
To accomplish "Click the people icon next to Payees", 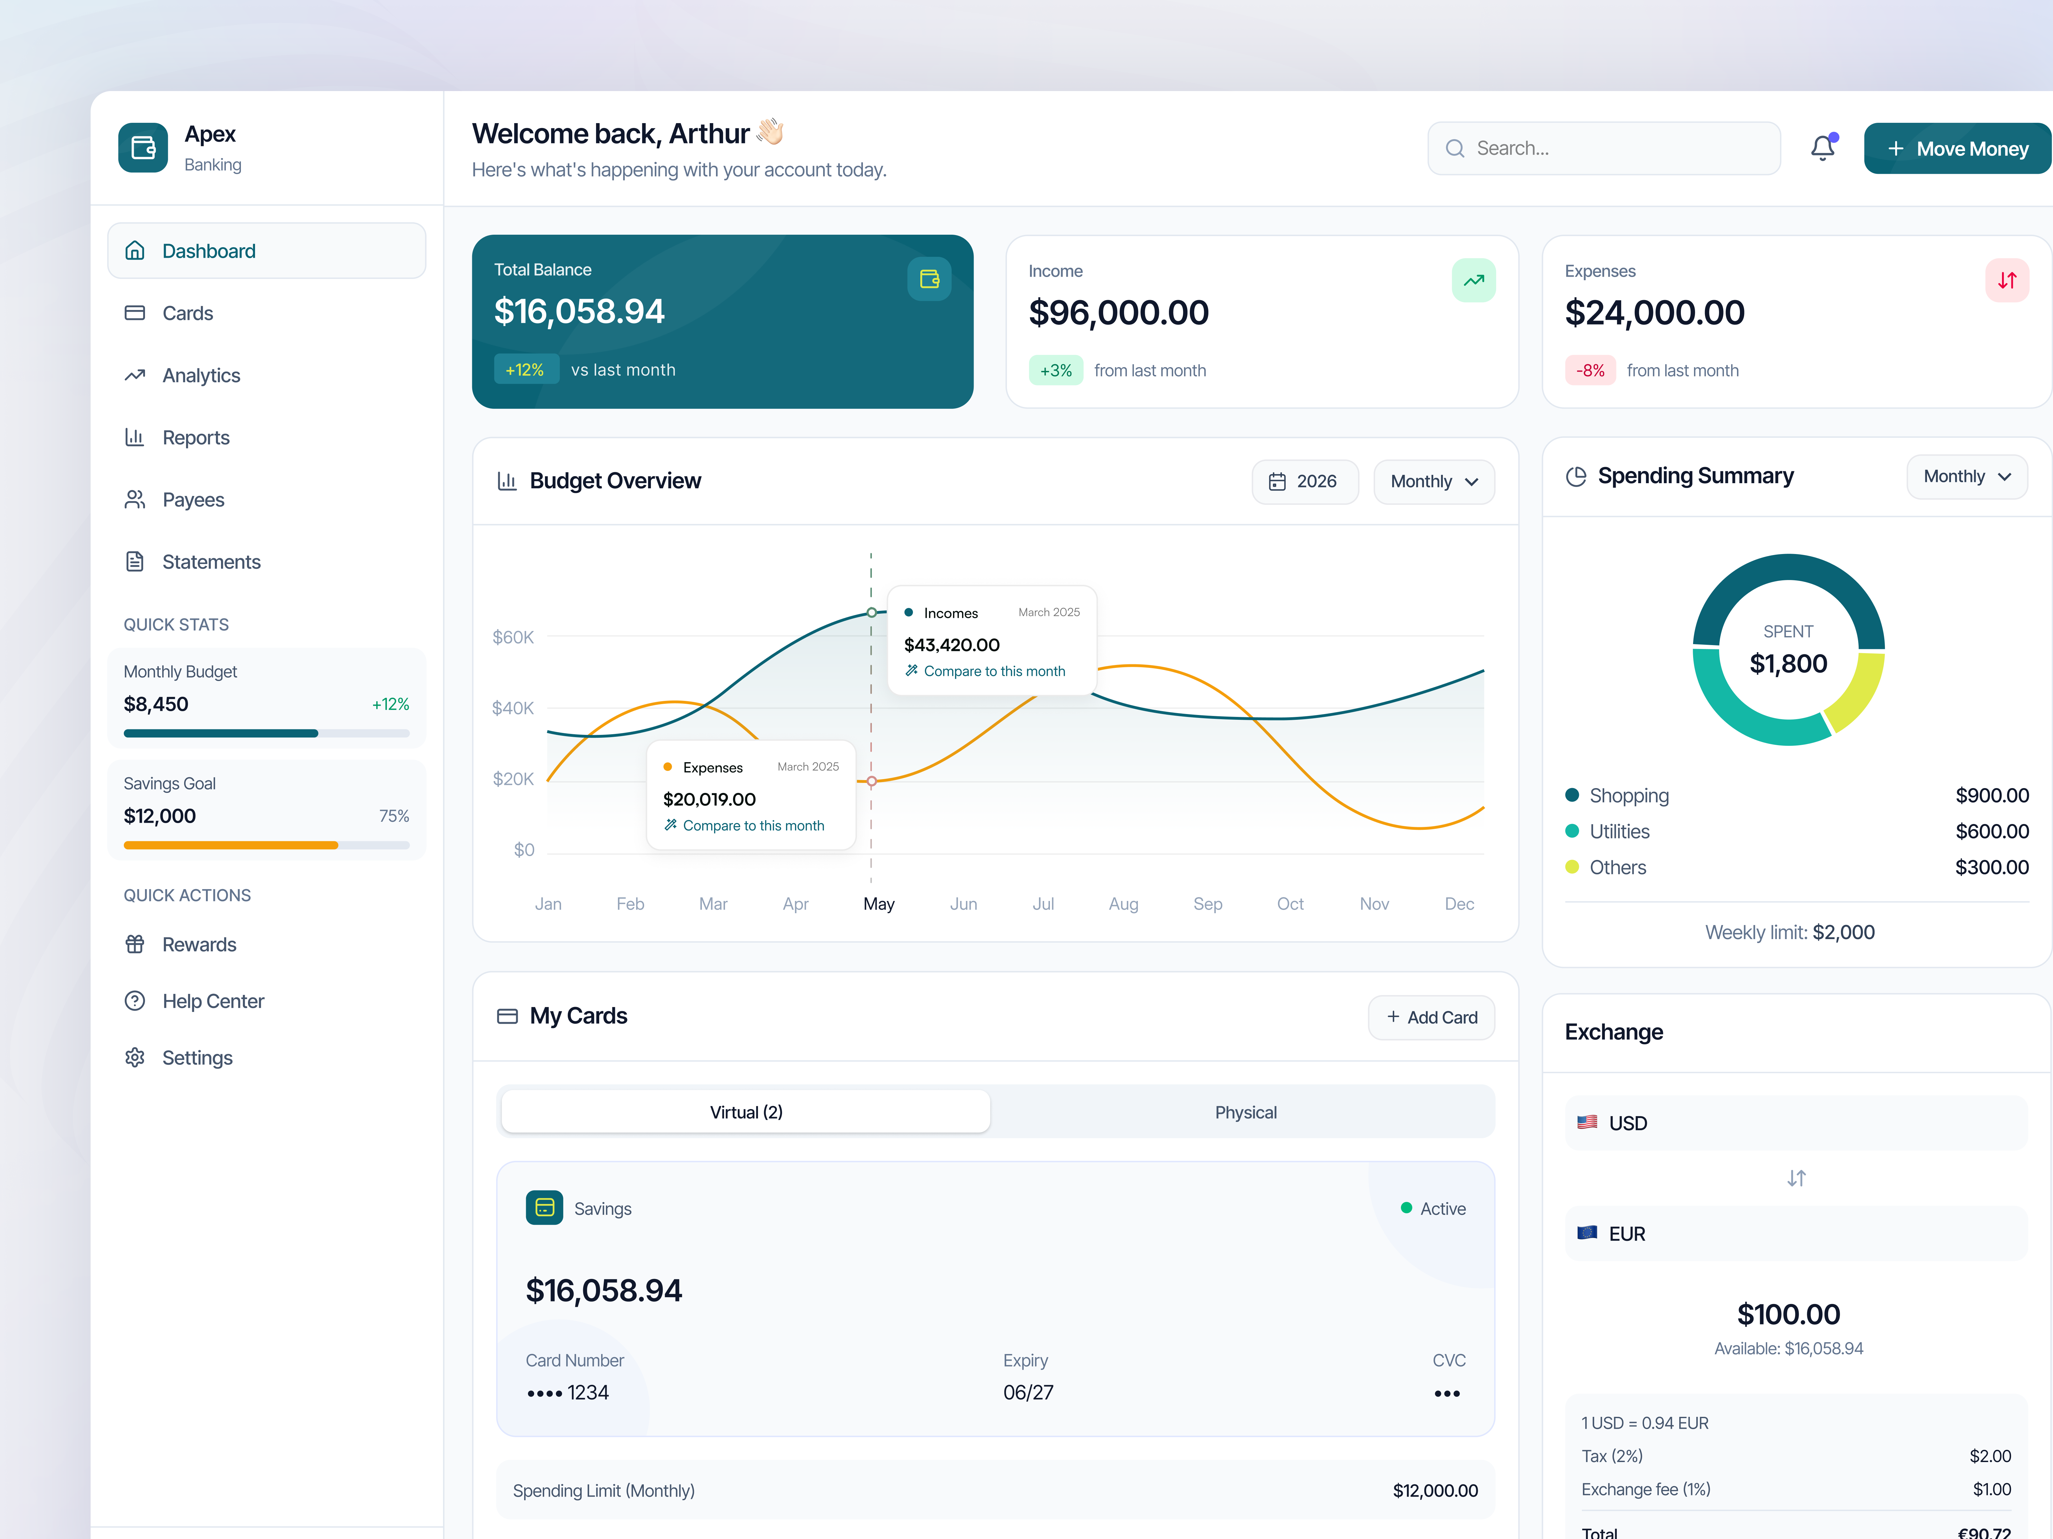I will click(x=135, y=499).
